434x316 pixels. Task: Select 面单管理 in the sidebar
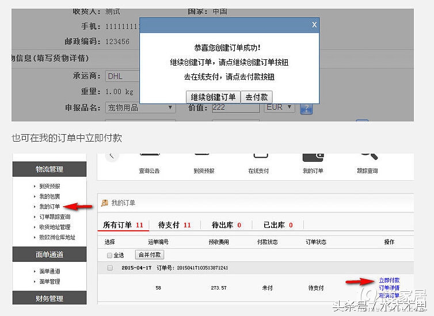50,281
